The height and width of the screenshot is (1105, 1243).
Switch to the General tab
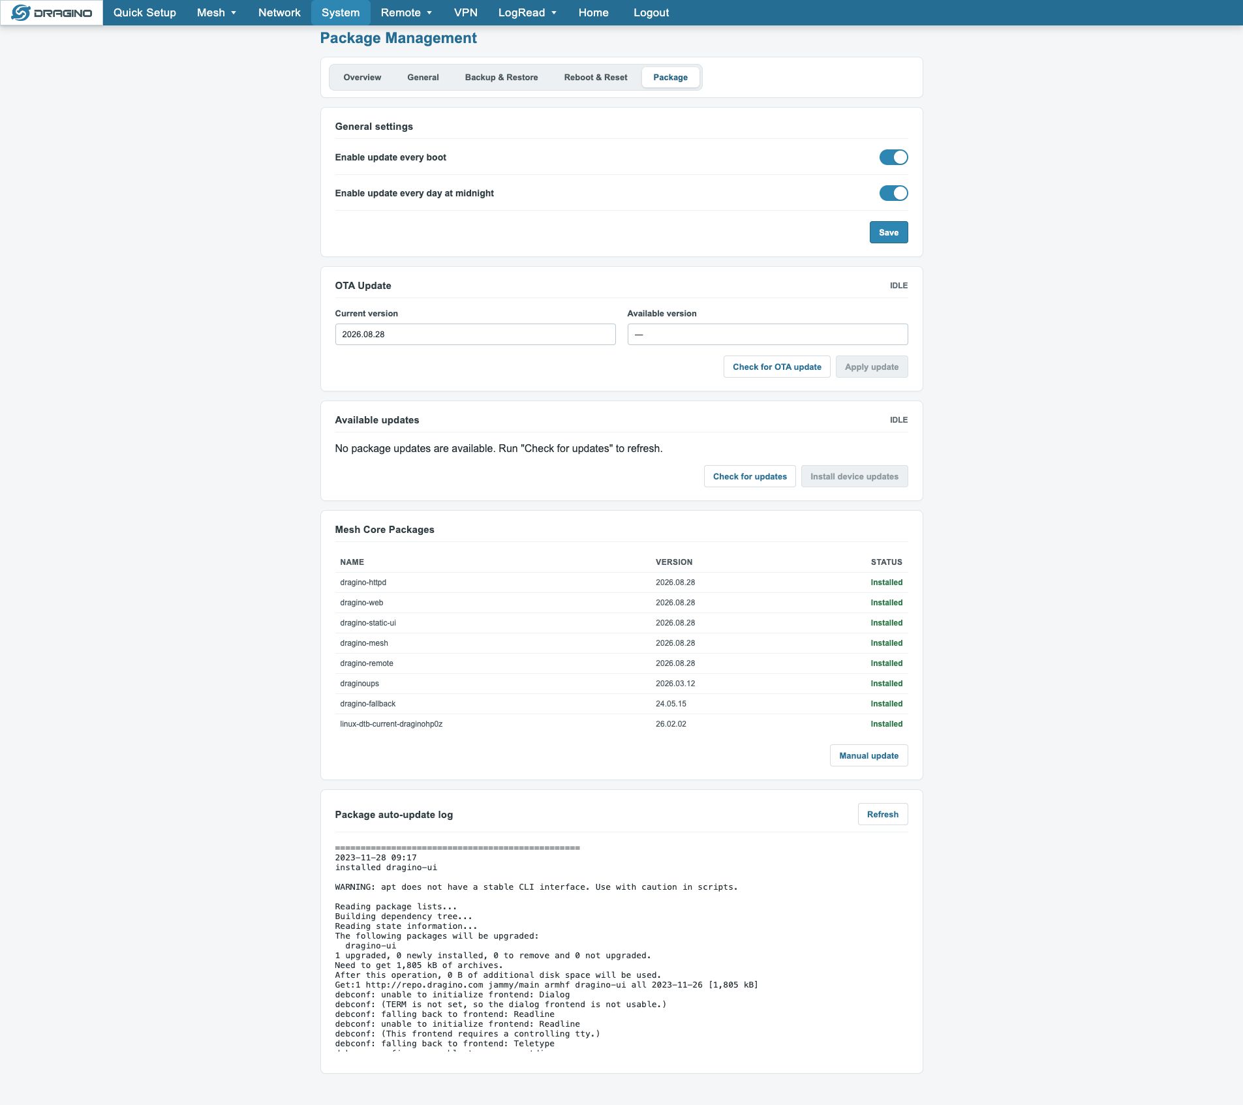tap(423, 77)
